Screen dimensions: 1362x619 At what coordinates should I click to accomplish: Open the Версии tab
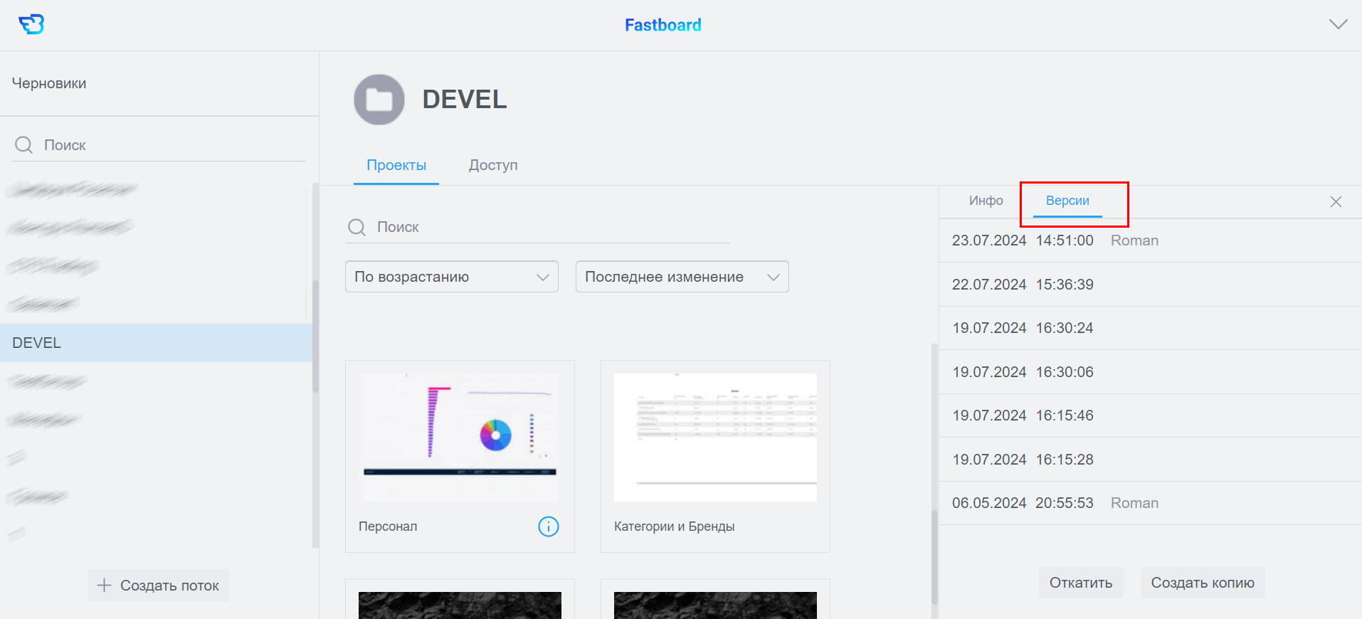1067,201
